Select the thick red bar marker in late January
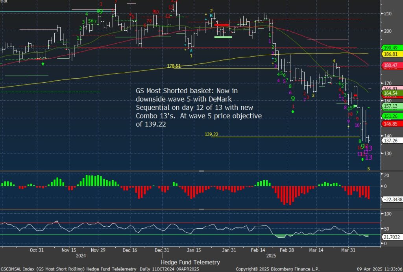The image size is (403, 272). [x=222, y=25]
